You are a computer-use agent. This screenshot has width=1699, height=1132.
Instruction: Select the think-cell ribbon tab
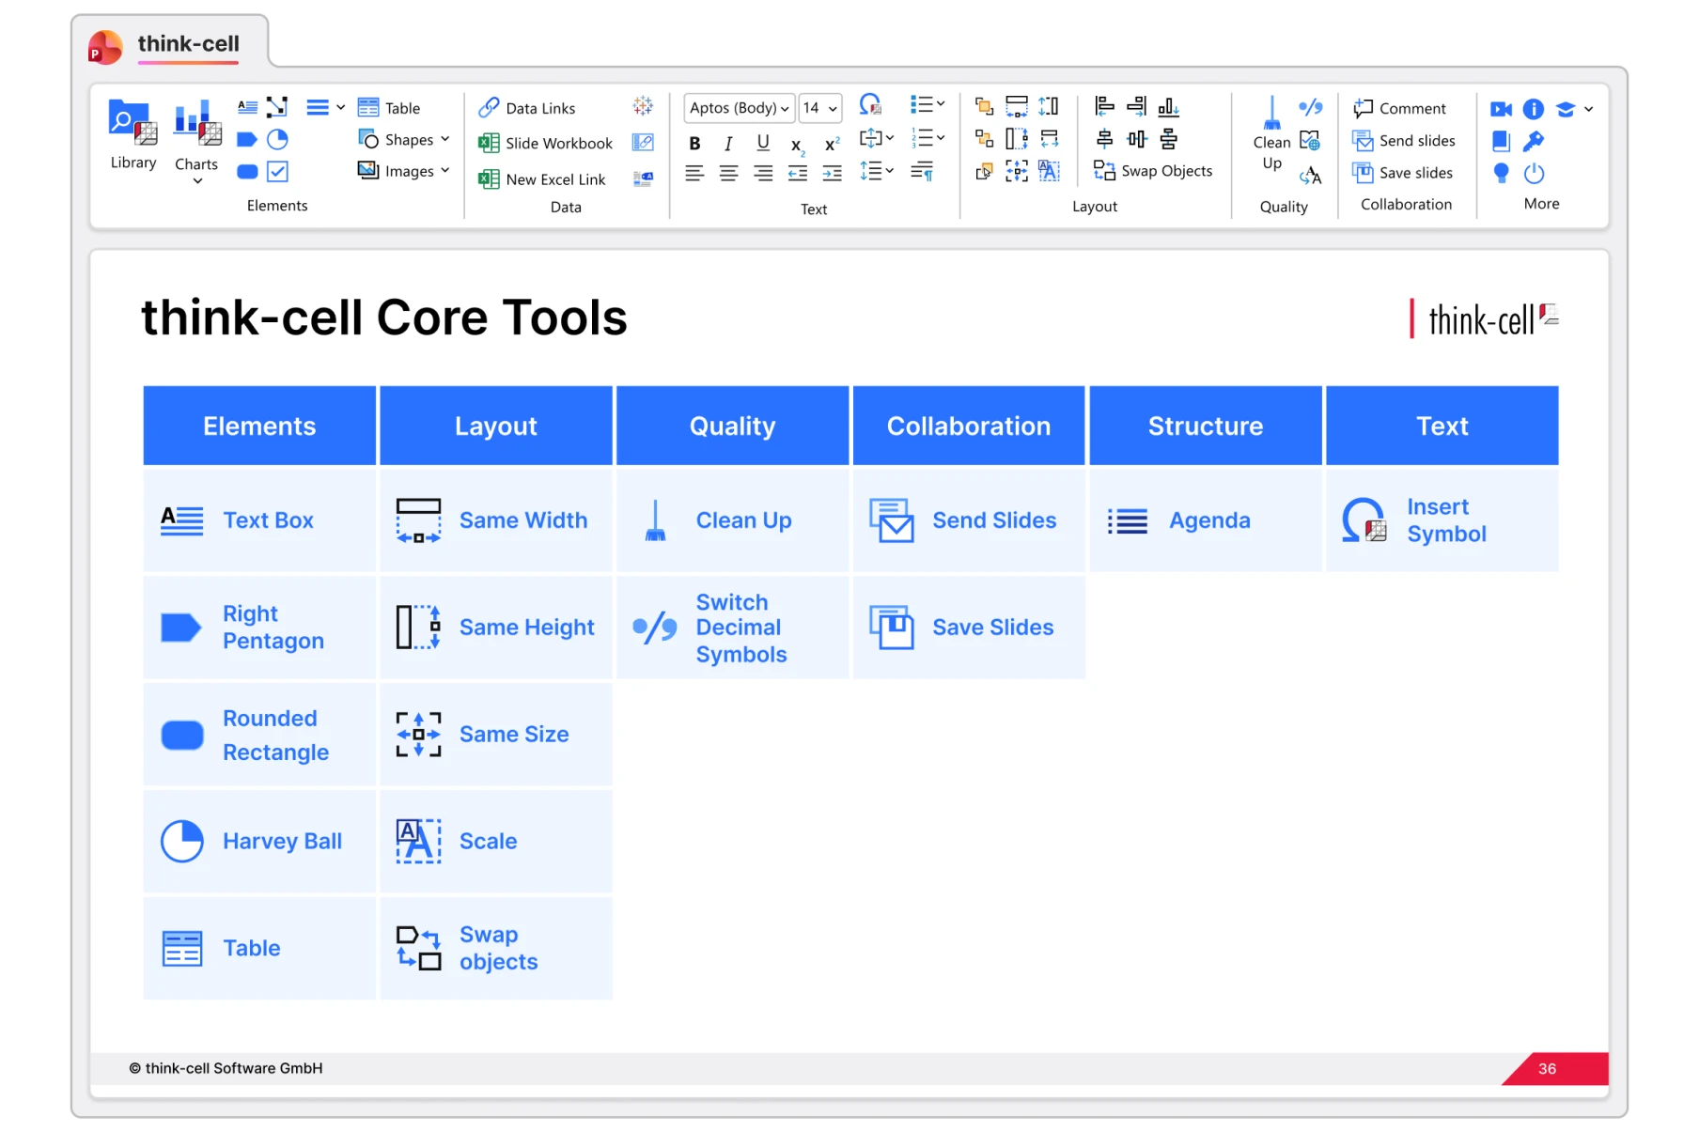click(x=188, y=44)
